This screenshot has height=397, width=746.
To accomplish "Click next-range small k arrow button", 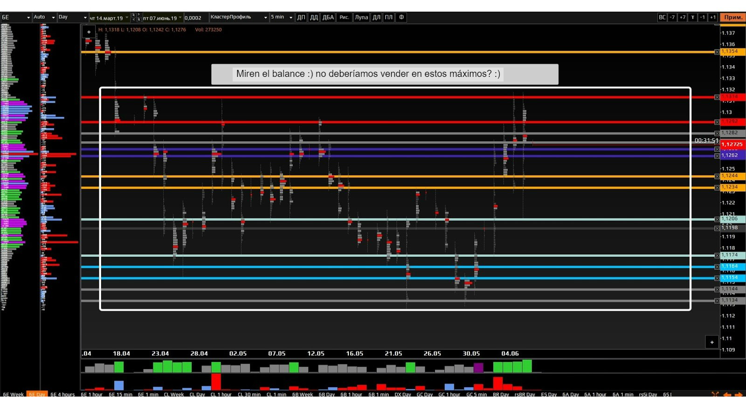I will point(138,20).
